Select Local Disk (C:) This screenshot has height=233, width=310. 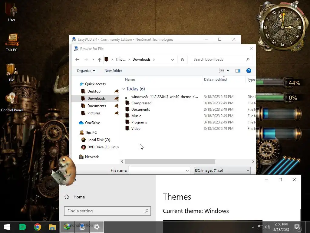coord(99,140)
